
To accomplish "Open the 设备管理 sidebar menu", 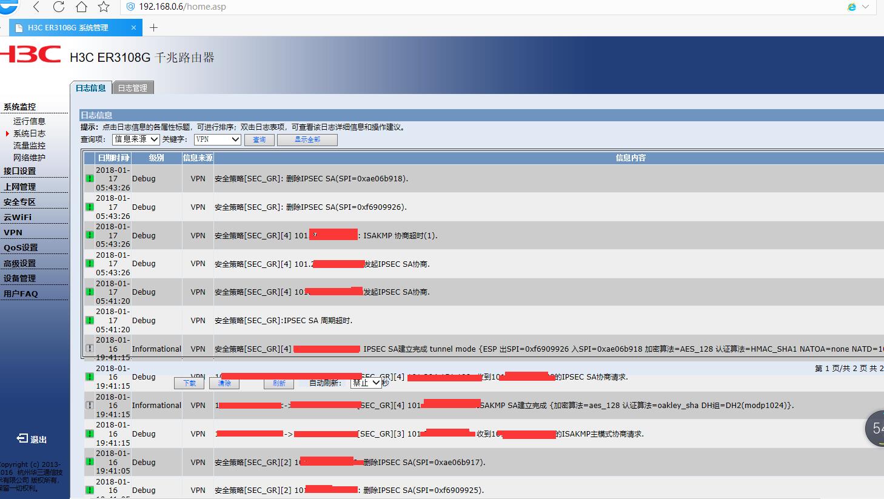I will point(20,278).
